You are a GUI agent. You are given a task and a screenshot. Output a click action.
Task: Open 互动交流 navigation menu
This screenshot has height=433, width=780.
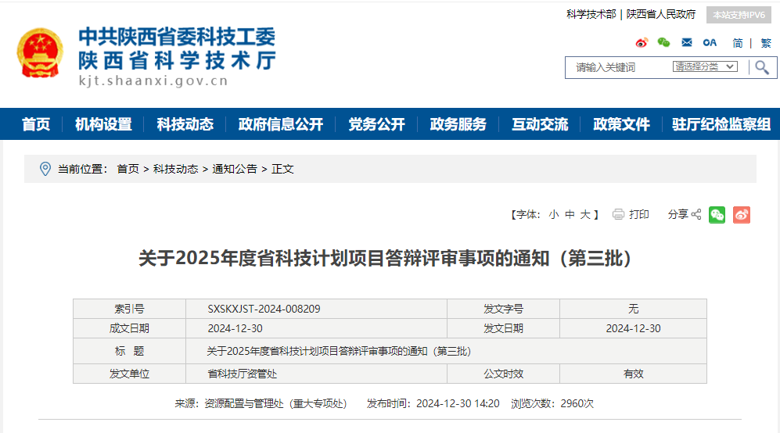540,124
